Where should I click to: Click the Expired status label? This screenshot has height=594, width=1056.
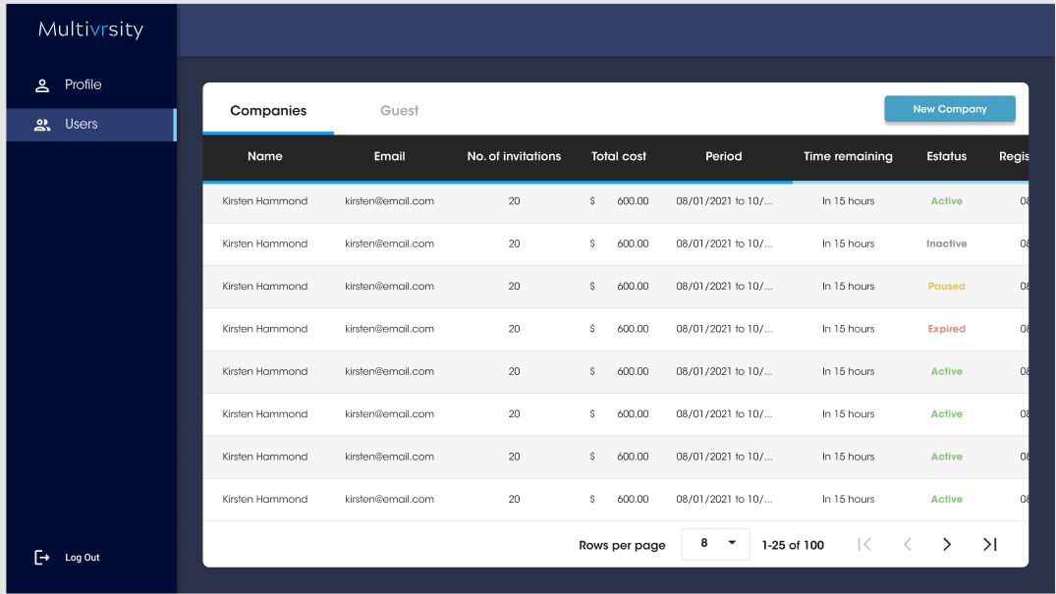[x=947, y=329]
